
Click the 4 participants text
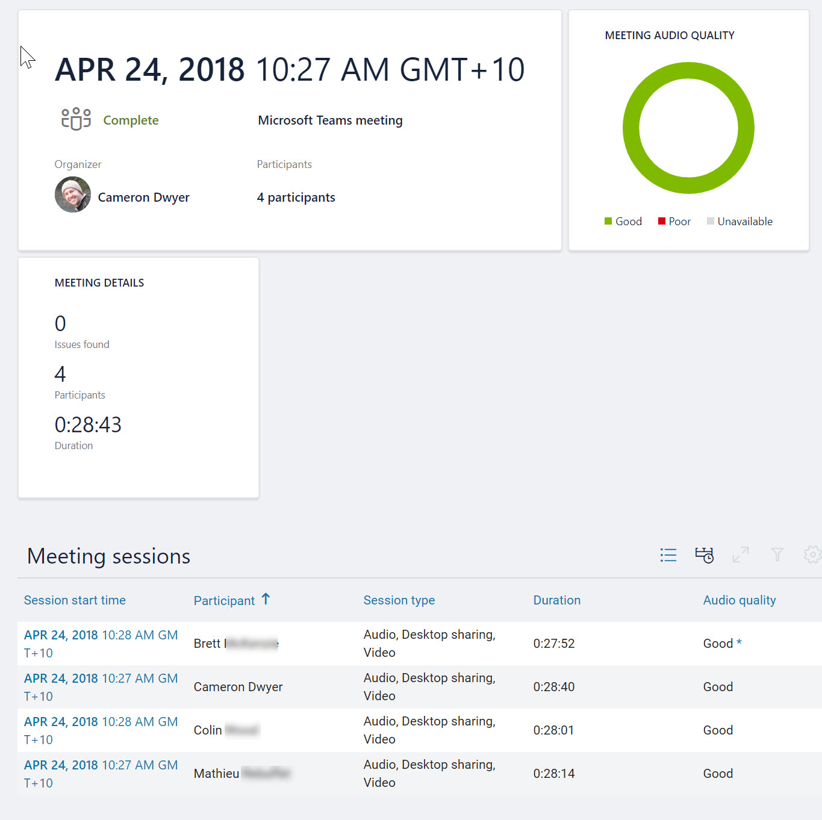pos(296,197)
